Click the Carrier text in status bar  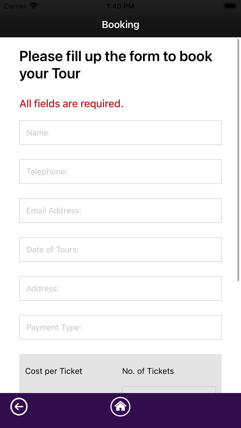coord(15,6)
